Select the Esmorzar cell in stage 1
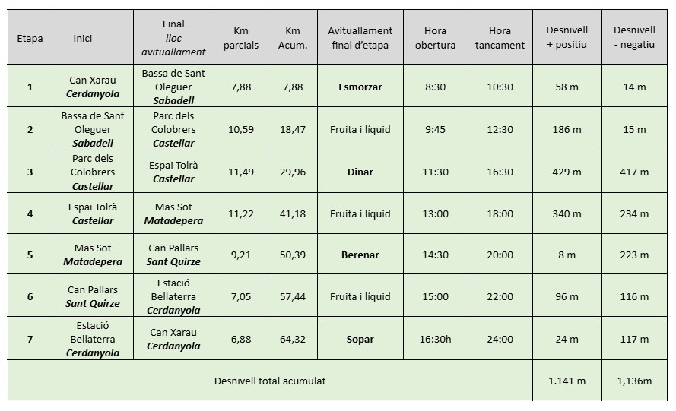The width and height of the screenshot is (676, 411). pos(360,87)
